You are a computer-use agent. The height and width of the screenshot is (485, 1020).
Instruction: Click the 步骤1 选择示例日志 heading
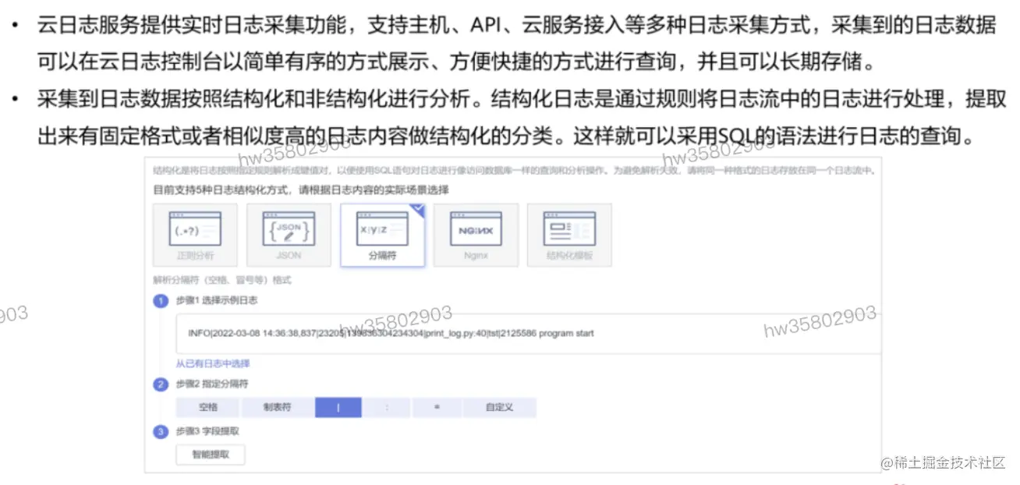coord(218,301)
